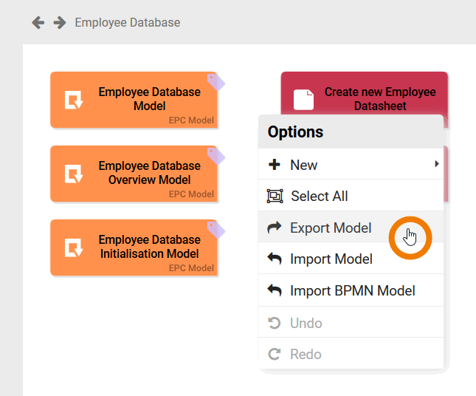Image resolution: width=476 pixels, height=396 pixels.
Task: Select Export Model from the context menu
Action: (330, 228)
